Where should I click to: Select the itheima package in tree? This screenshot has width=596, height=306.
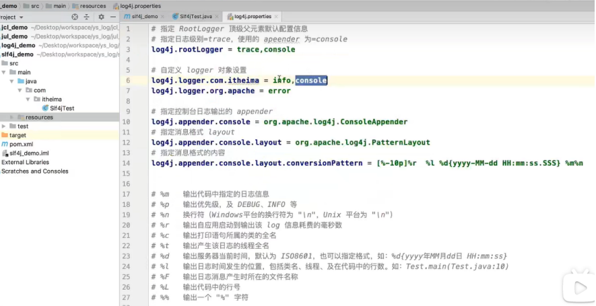(52, 99)
